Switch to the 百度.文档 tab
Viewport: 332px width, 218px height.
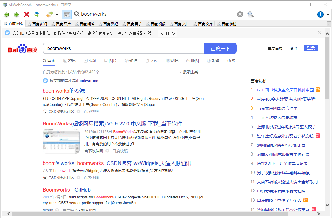point(180,24)
